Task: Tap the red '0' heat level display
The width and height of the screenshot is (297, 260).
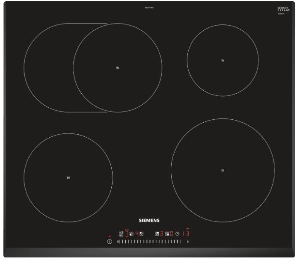Action: point(172,233)
